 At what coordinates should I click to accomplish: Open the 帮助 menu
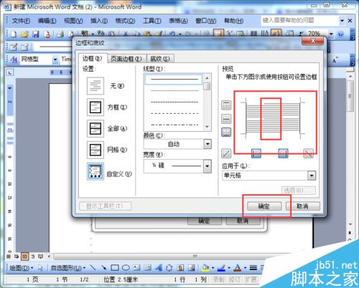click(233, 21)
